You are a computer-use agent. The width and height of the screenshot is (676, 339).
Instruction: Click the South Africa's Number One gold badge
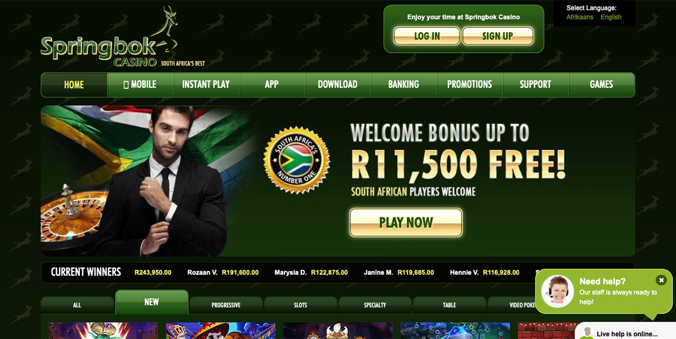coord(296,160)
